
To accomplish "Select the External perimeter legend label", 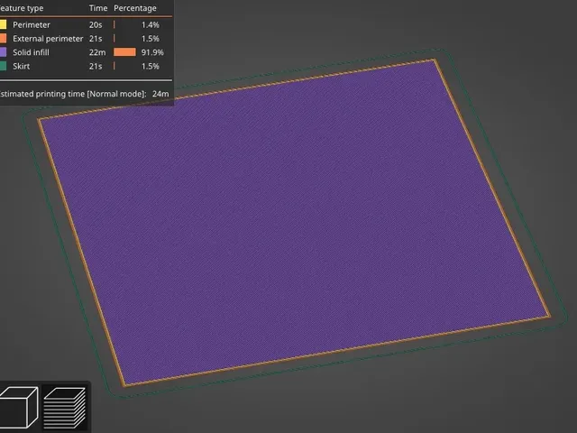I will pos(48,39).
